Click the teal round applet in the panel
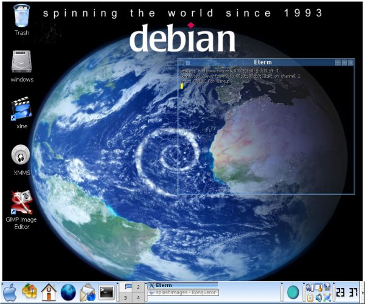365x304 pixels. [x=293, y=292]
